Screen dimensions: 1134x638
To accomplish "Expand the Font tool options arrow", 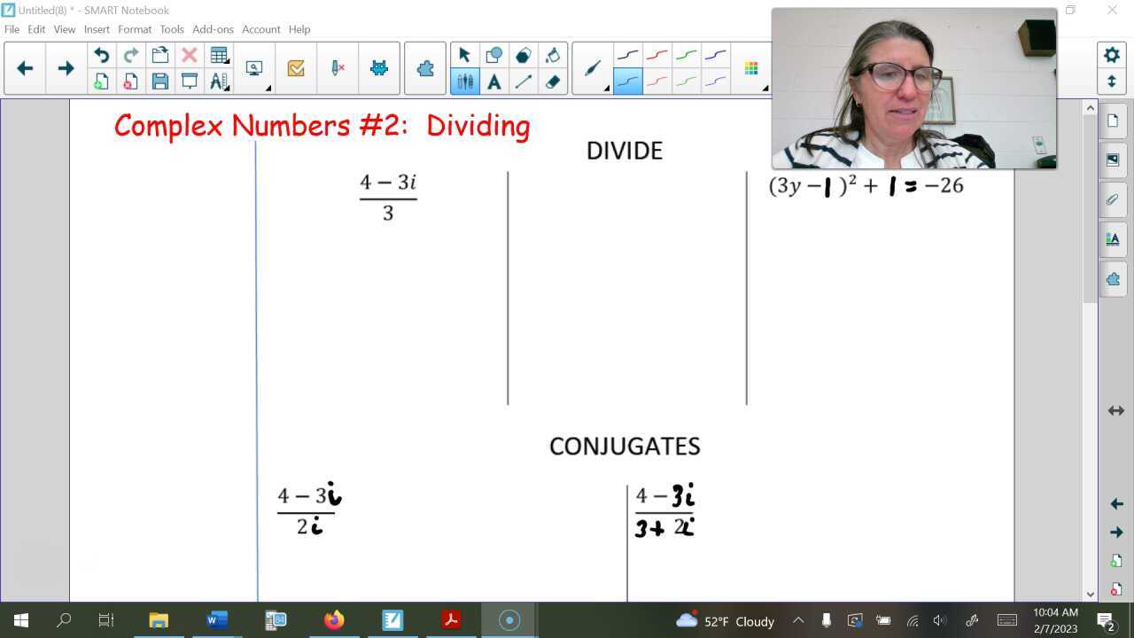I will coord(228,88).
